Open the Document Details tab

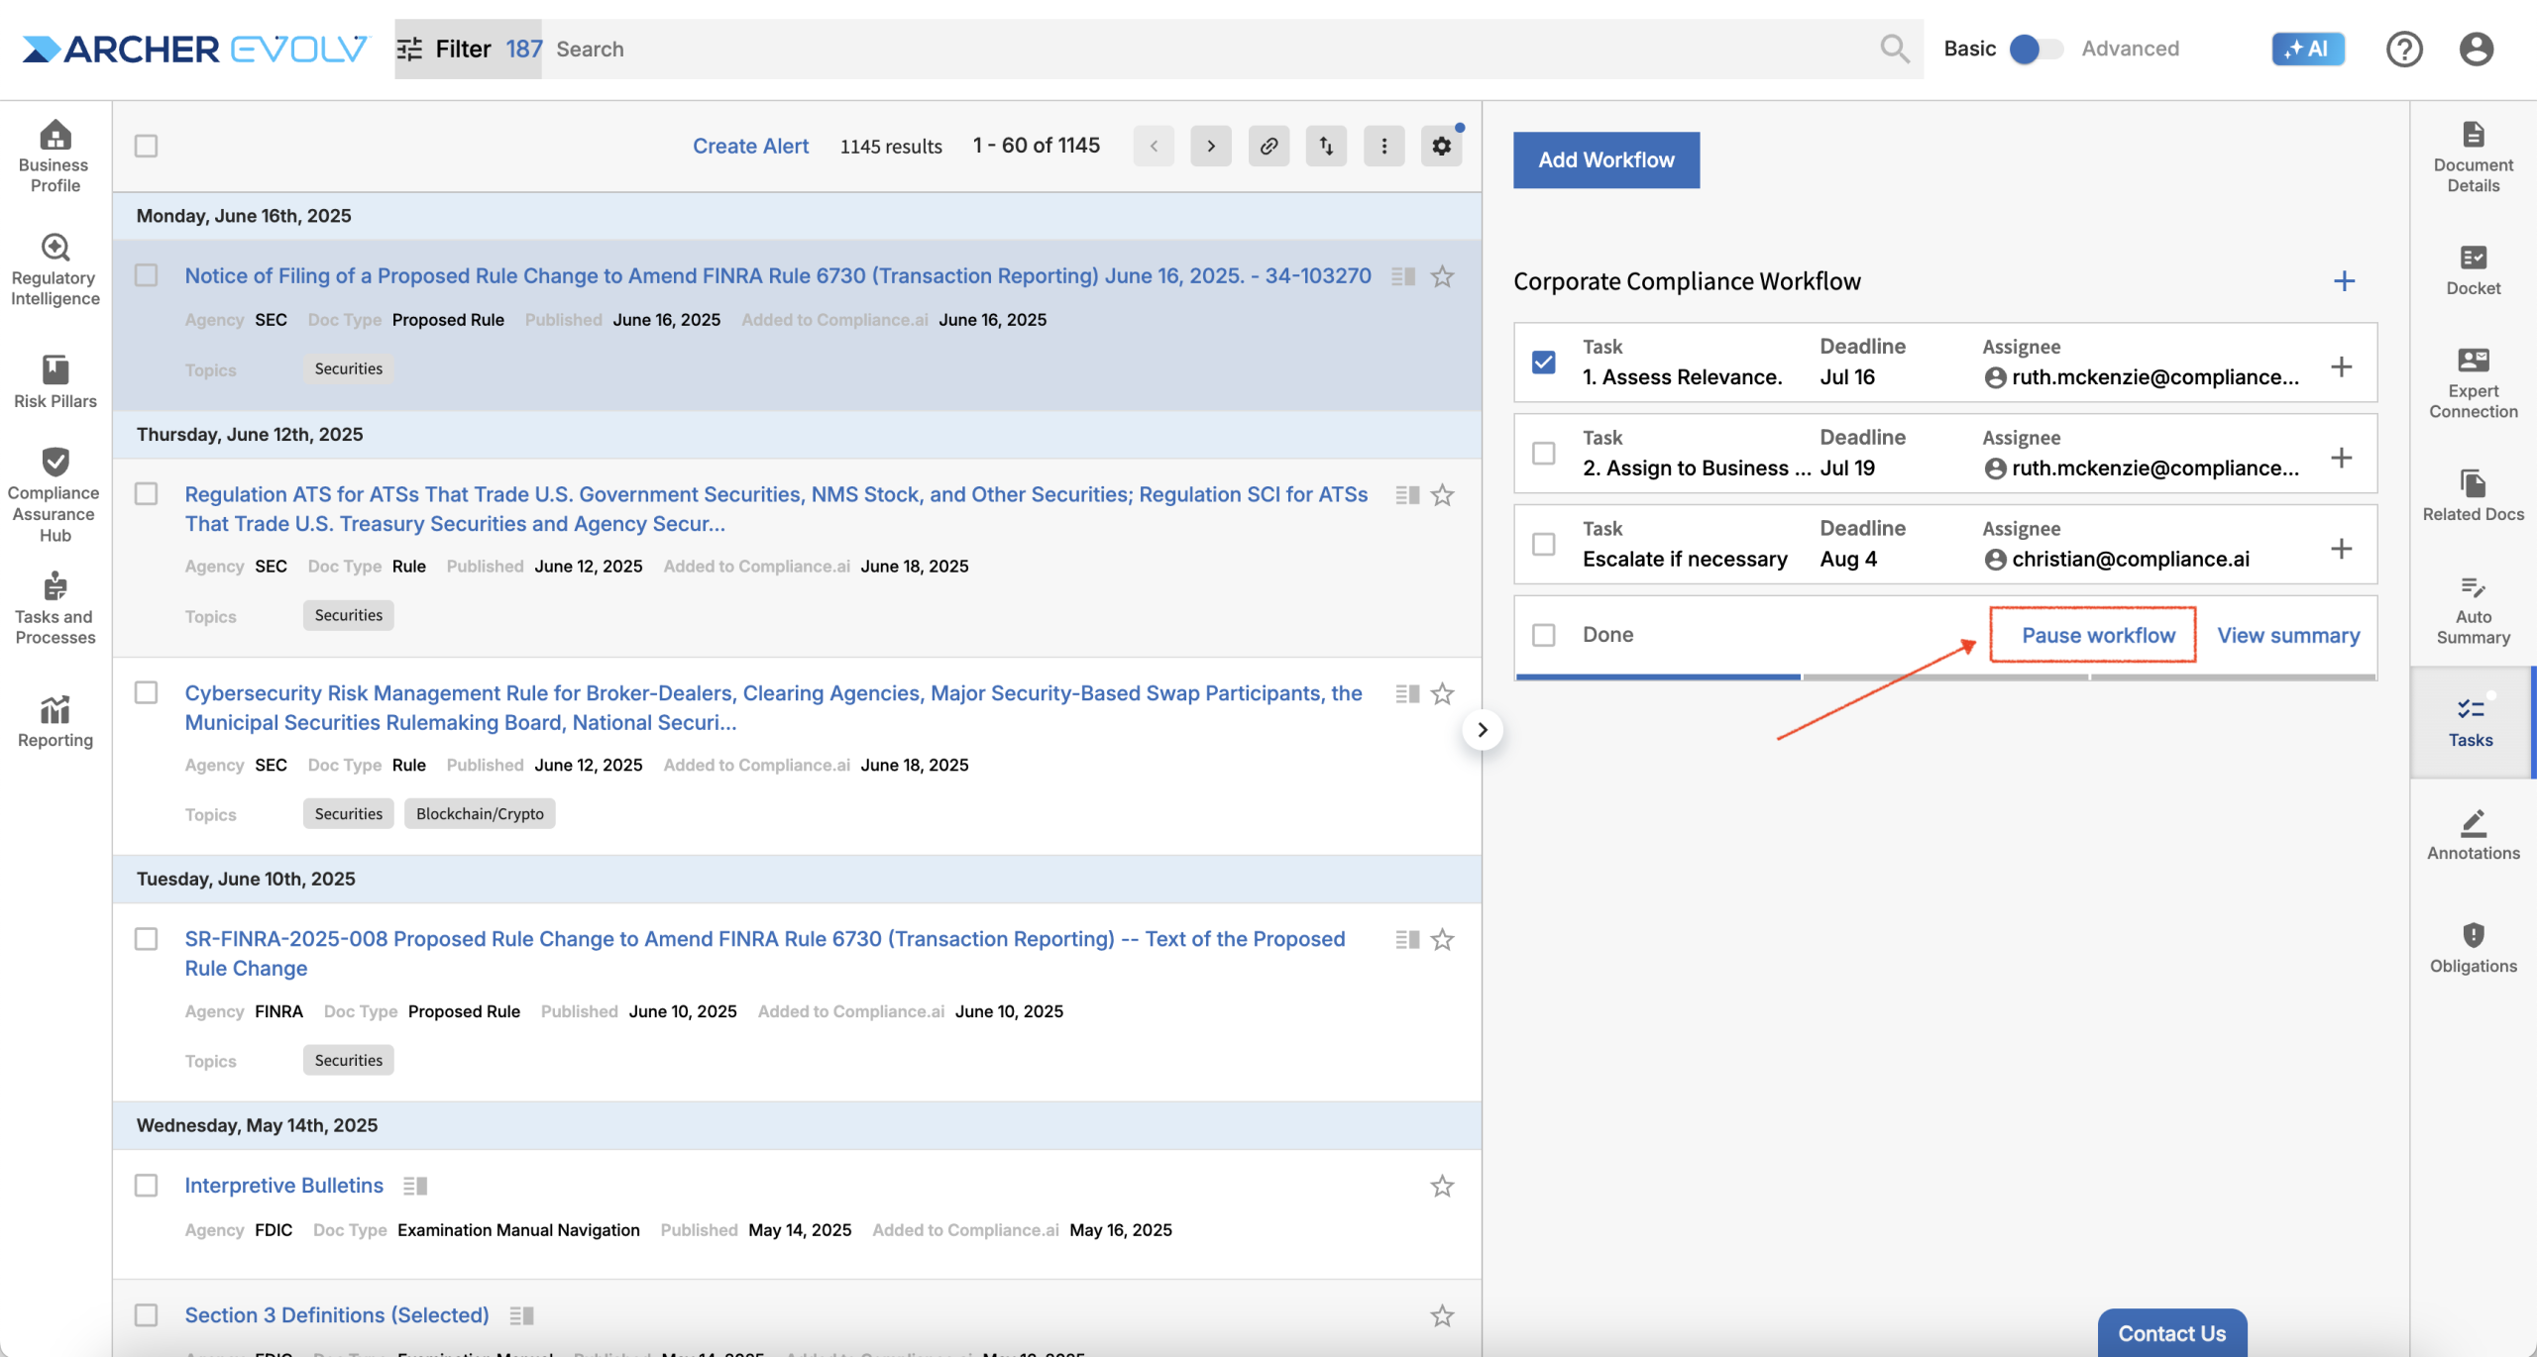2474,157
